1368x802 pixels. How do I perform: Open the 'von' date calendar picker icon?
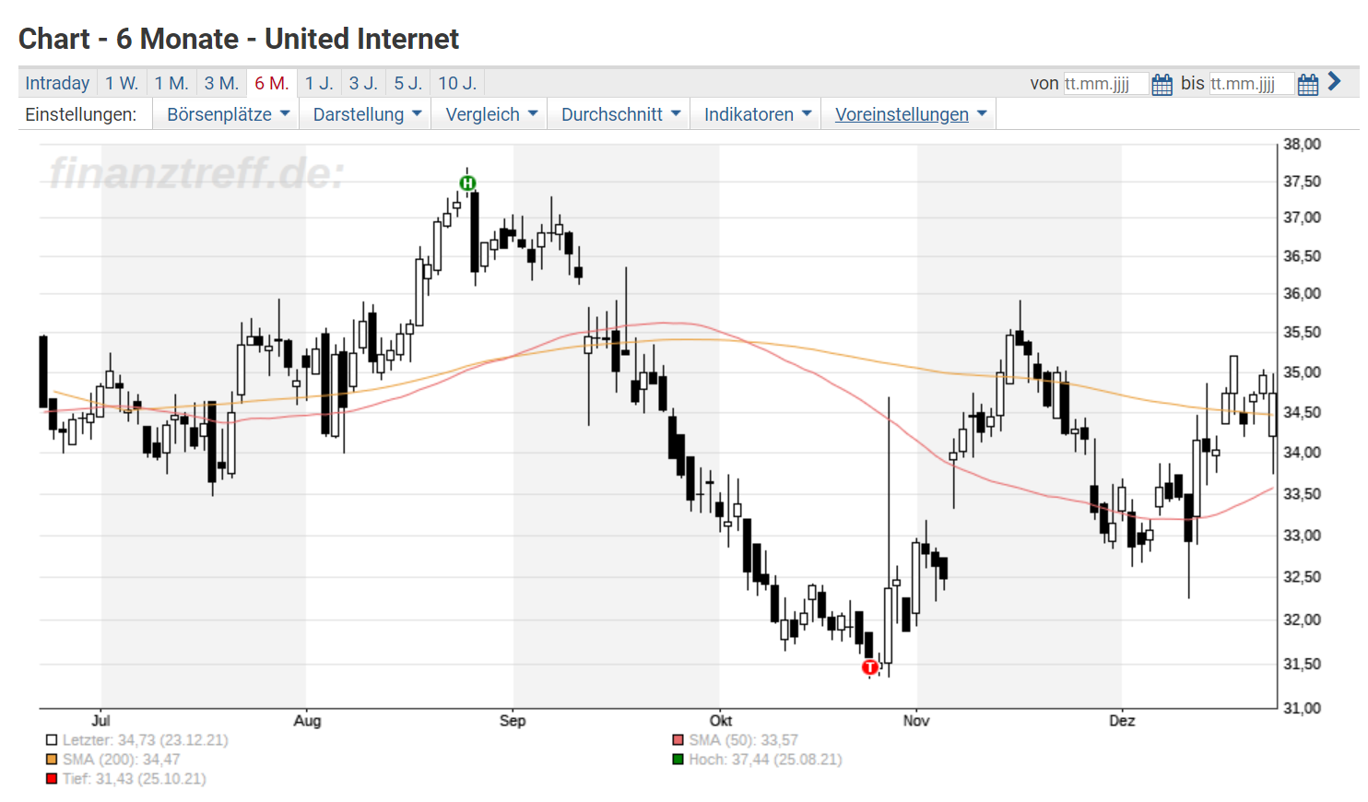pyautogui.click(x=1162, y=85)
